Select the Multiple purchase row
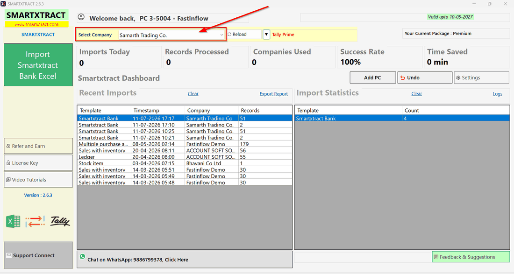Viewport: 514px width, 274px height. click(x=185, y=144)
